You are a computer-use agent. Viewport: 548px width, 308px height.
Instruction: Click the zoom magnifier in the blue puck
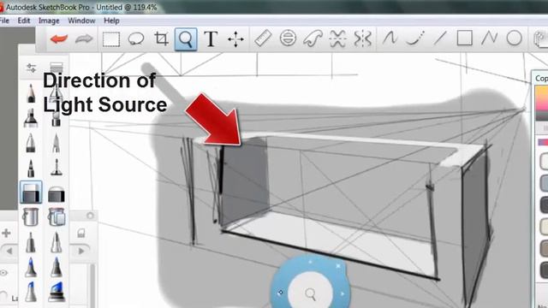click(310, 293)
